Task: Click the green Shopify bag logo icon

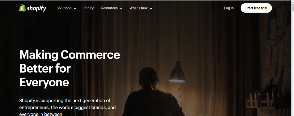Action: pos(22,8)
